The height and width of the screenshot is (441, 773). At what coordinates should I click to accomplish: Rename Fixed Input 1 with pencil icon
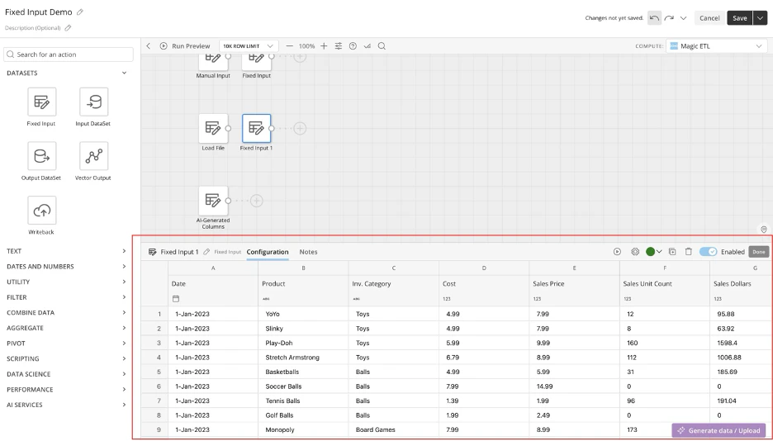(x=206, y=252)
